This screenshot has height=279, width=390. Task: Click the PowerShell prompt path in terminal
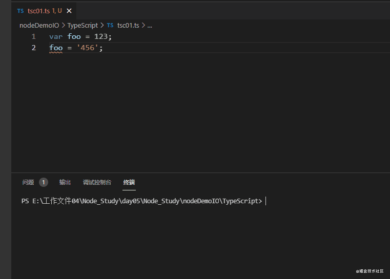click(142, 201)
